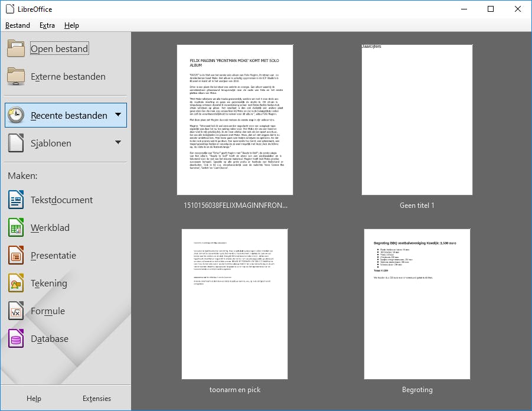This screenshot has height=411, width=532.
Task: Click the Recente bestanden clock icon
Action: (x=16, y=115)
